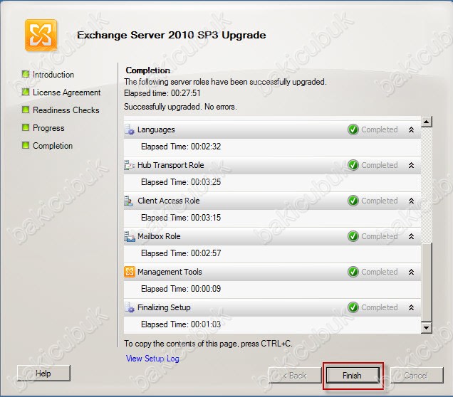Click green check for Client Access Role
Image resolution: width=453 pixels, height=397 pixels.
[x=353, y=201]
